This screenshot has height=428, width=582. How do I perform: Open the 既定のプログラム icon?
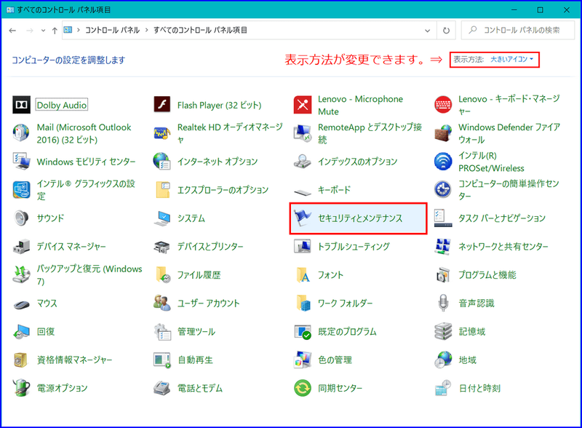(303, 331)
